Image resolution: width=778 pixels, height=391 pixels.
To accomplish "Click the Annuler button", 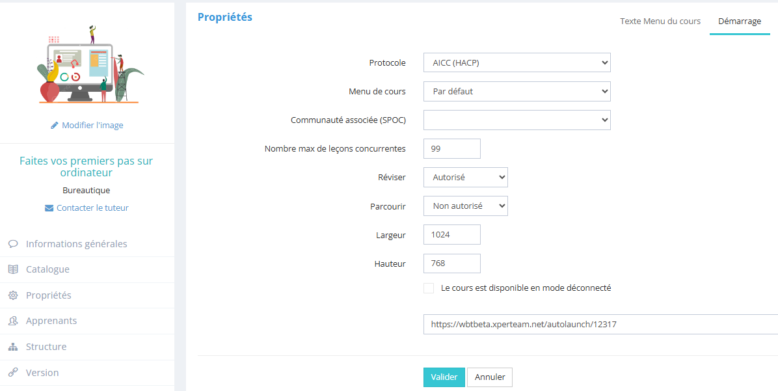I will (x=490, y=377).
